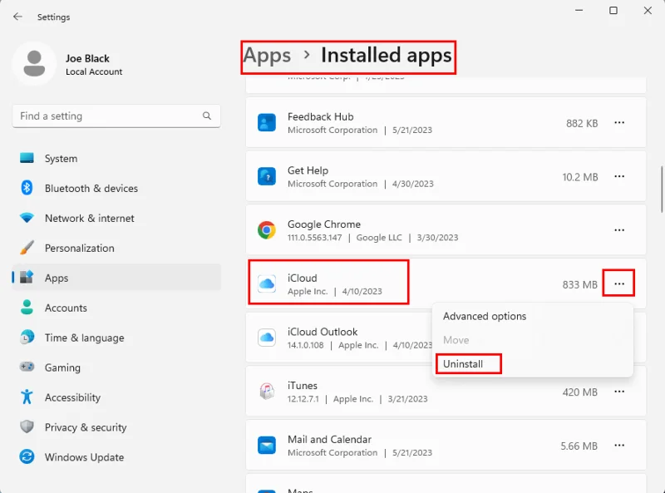Image resolution: width=665 pixels, height=493 pixels.
Task: Open Accessibility settings
Action: pos(116,397)
